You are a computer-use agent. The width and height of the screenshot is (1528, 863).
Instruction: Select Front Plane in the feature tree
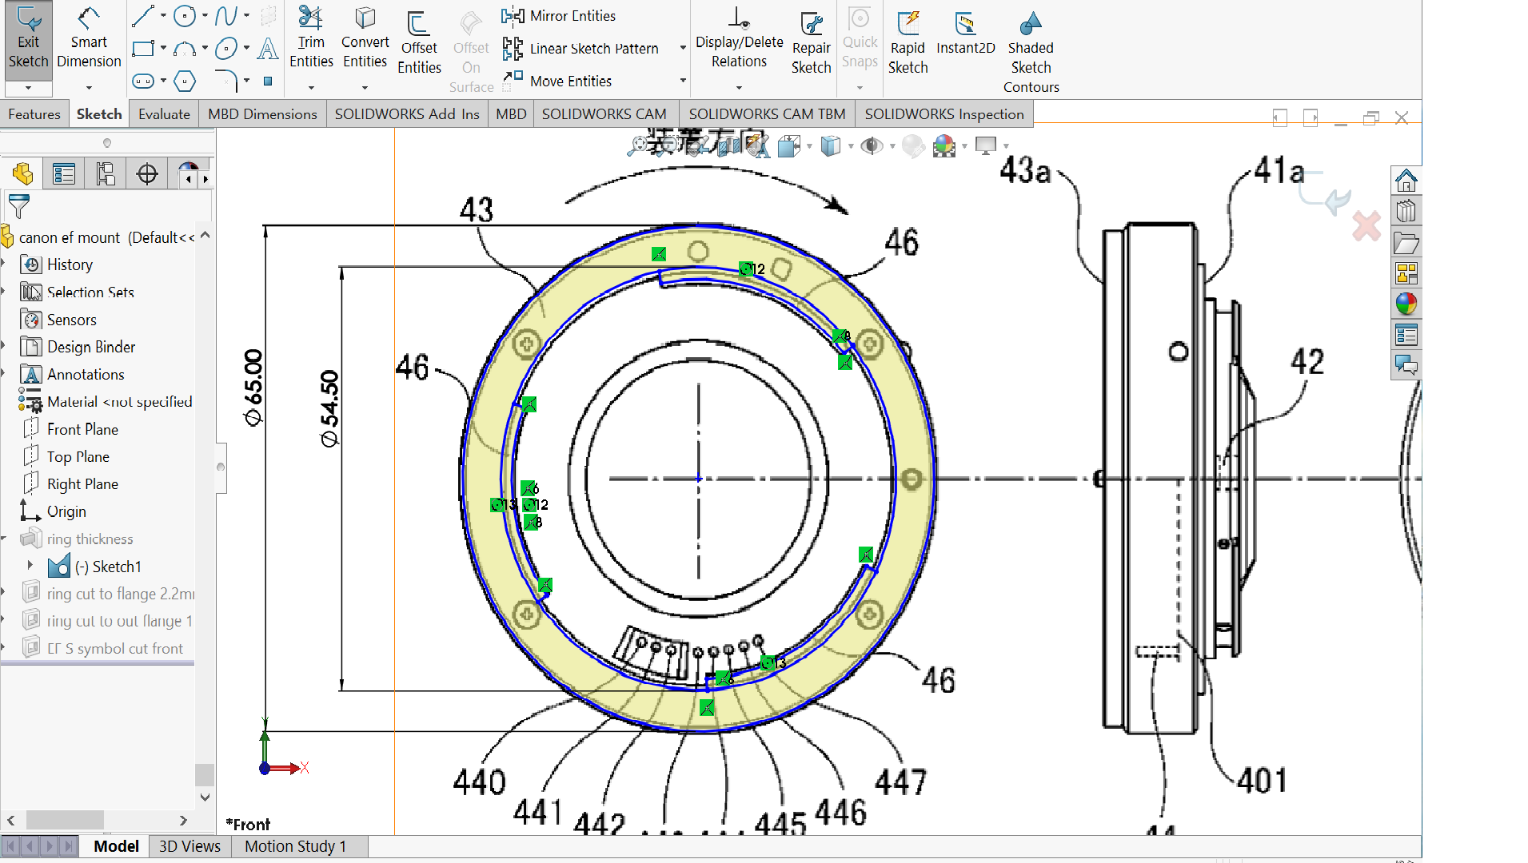82,429
